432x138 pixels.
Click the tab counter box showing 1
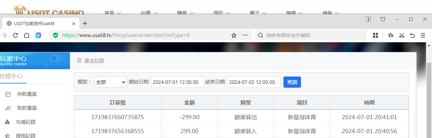368,19
